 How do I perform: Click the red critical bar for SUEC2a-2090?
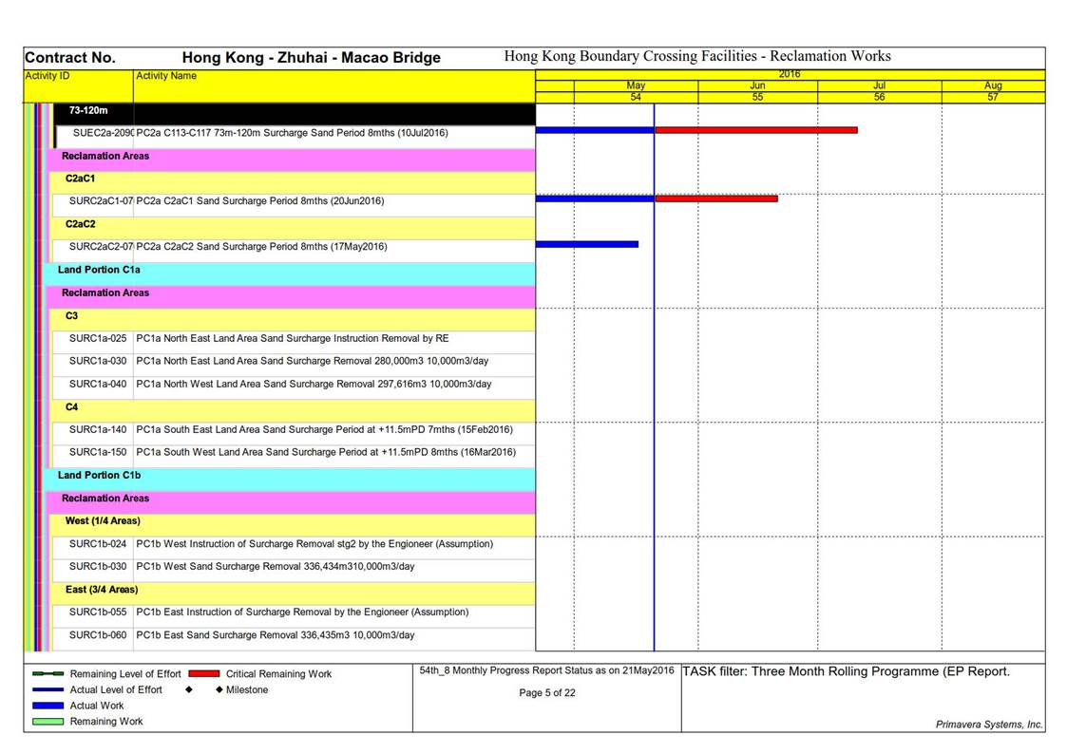pos(756,130)
